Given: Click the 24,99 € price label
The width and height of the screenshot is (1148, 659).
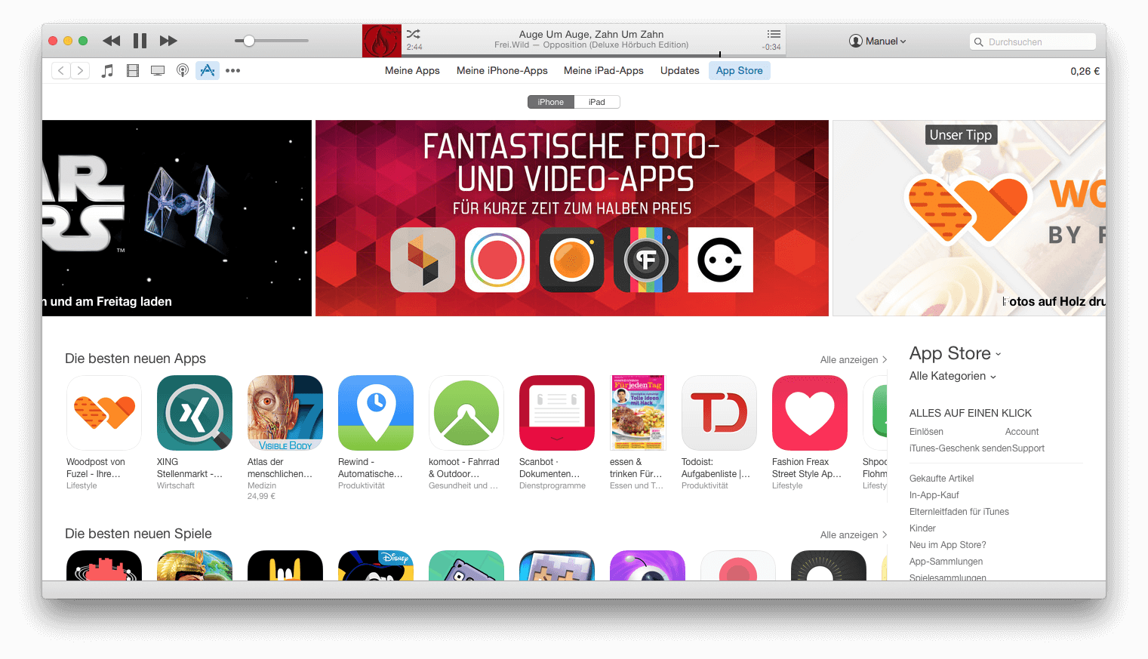Looking at the screenshot, I should 261,497.
